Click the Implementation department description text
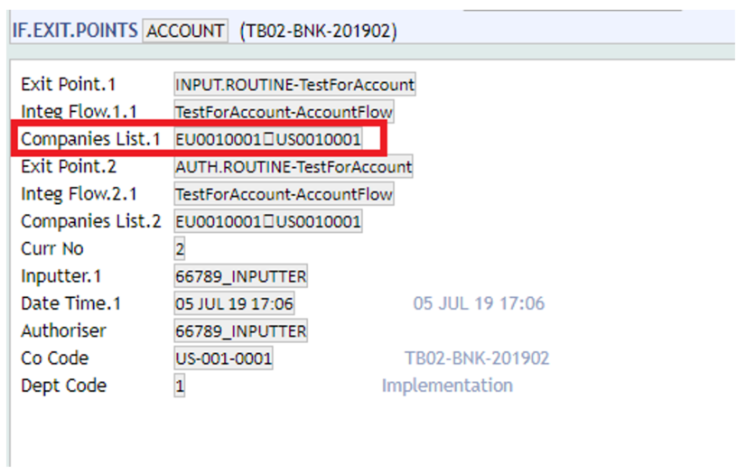 tap(447, 386)
